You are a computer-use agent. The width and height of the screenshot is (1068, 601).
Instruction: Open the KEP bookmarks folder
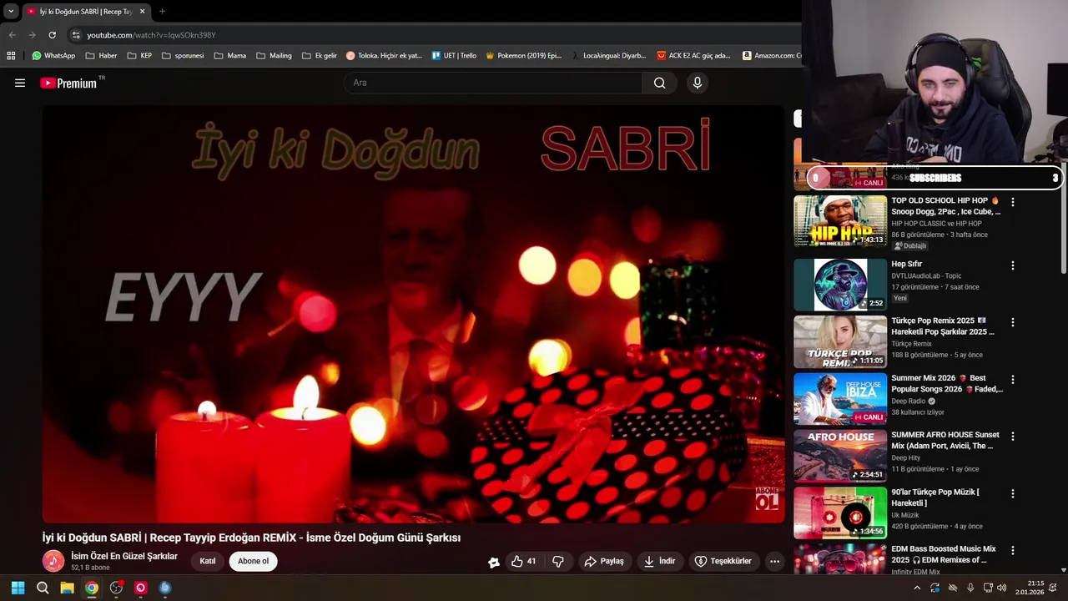(139, 56)
